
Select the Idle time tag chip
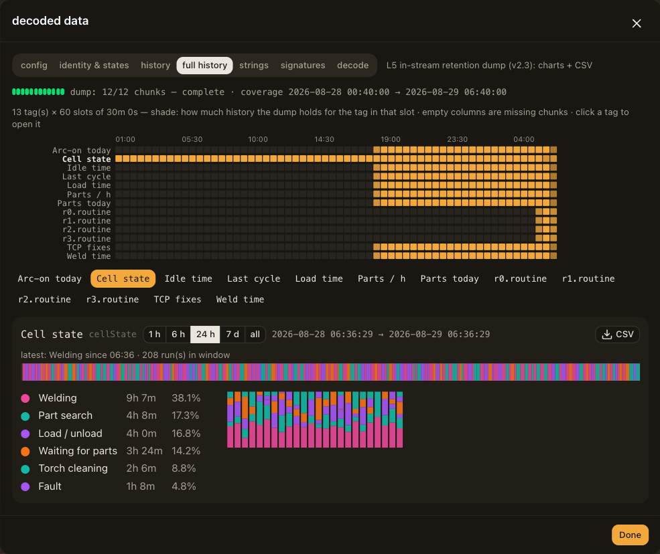[x=188, y=279]
